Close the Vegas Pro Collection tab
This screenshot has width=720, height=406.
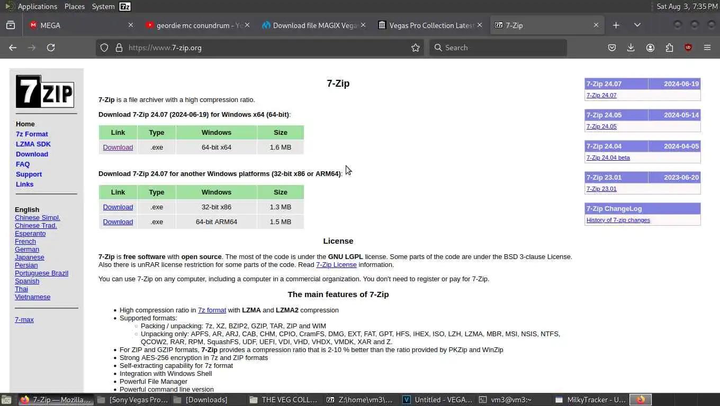[480, 25]
